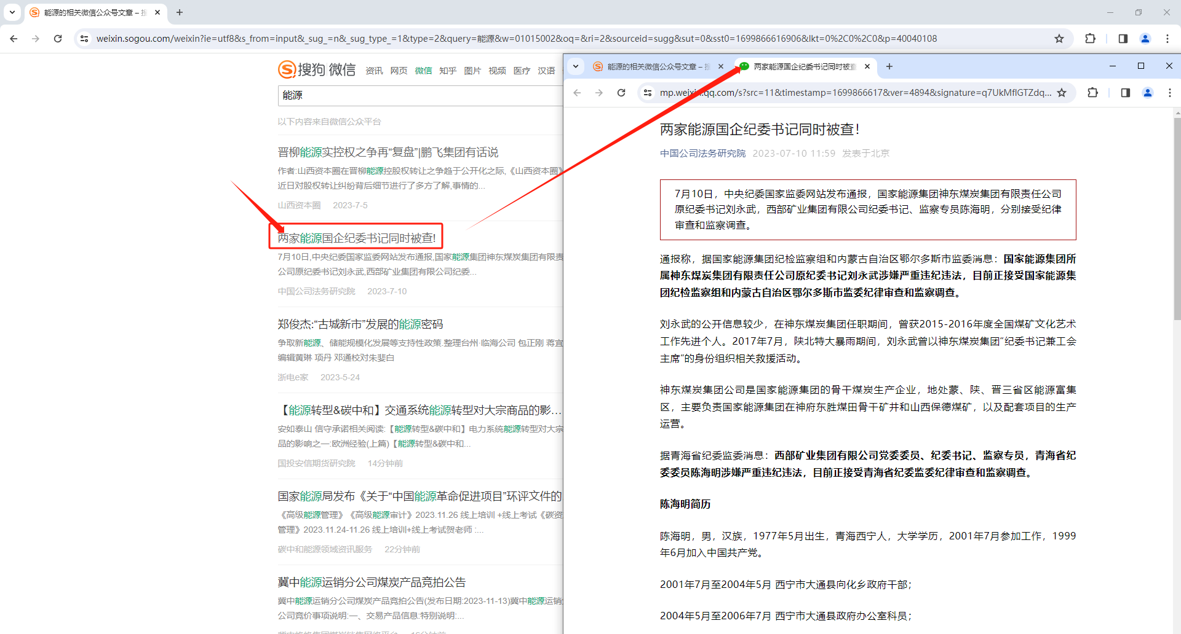The height and width of the screenshot is (634, 1181).
Task: Open result 冀中能源运销分公司煤炭产品竞拍公告
Action: coord(372,582)
